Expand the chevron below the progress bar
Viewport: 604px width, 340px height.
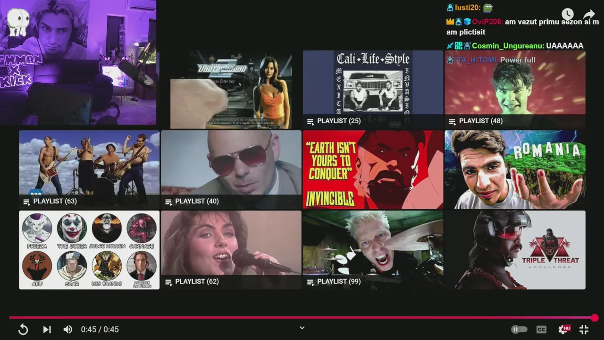coord(302,328)
